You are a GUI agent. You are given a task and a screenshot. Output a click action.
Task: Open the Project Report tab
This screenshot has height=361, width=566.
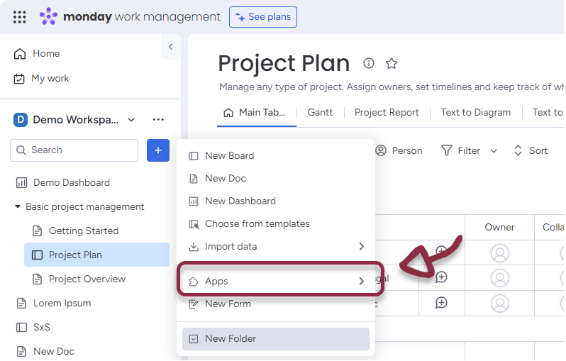pyautogui.click(x=387, y=113)
